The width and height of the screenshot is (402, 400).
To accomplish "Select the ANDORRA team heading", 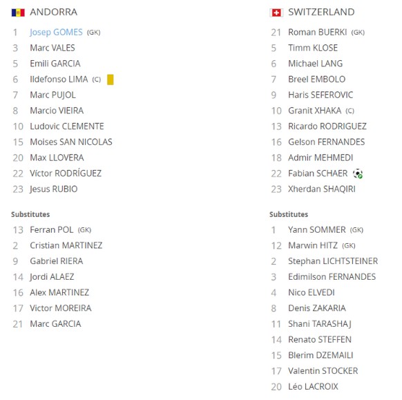I will (x=54, y=12).
